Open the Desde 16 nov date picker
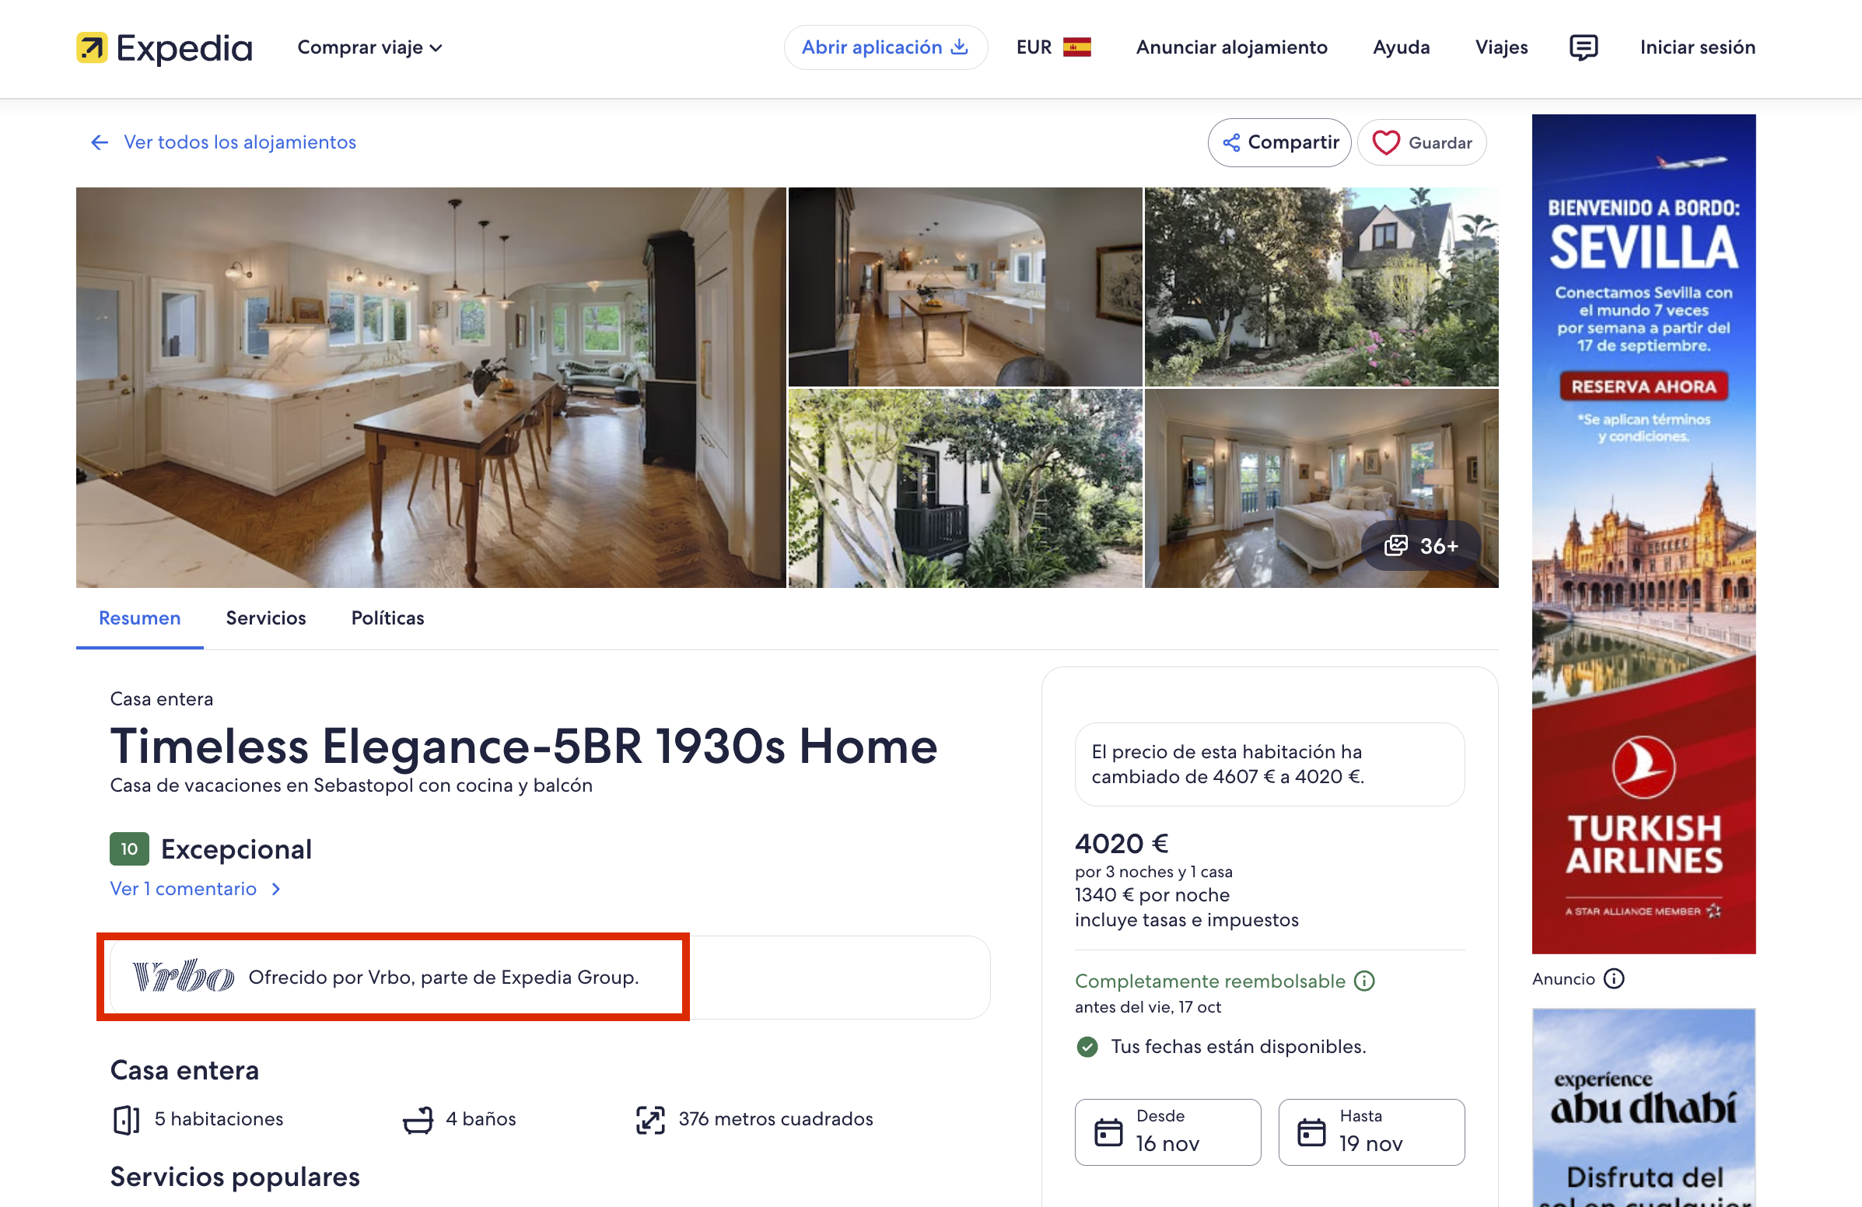Viewport: 1862px width, 1207px height. pyautogui.click(x=1167, y=1132)
